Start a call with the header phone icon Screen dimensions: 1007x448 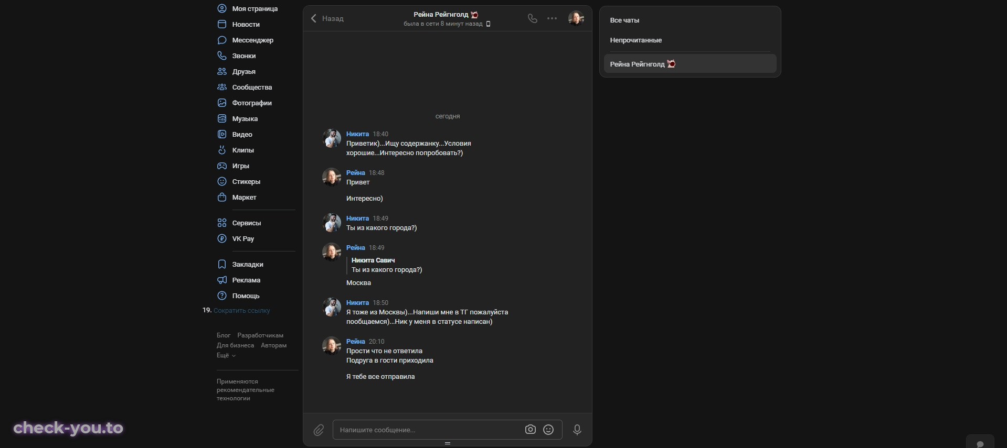(x=533, y=18)
